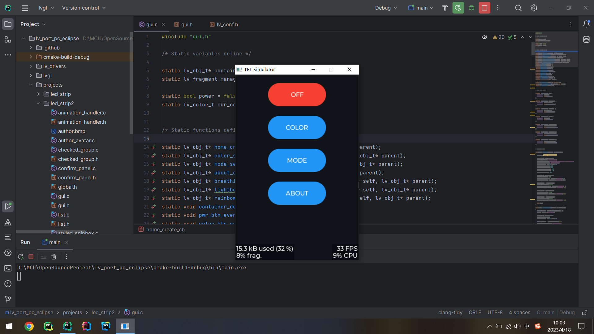The width and height of the screenshot is (594, 334).
Task: Open animation_handler.c in project tree
Action: [x=82, y=113]
